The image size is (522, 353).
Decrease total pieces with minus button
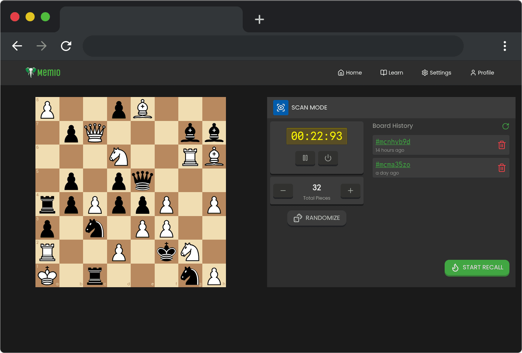tap(283, 191)
